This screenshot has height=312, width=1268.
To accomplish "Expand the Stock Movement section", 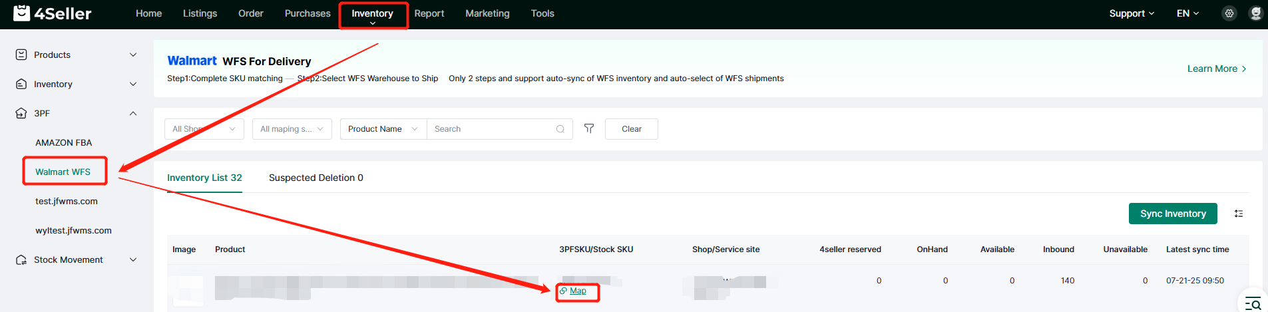I will [x=133, y=259].
